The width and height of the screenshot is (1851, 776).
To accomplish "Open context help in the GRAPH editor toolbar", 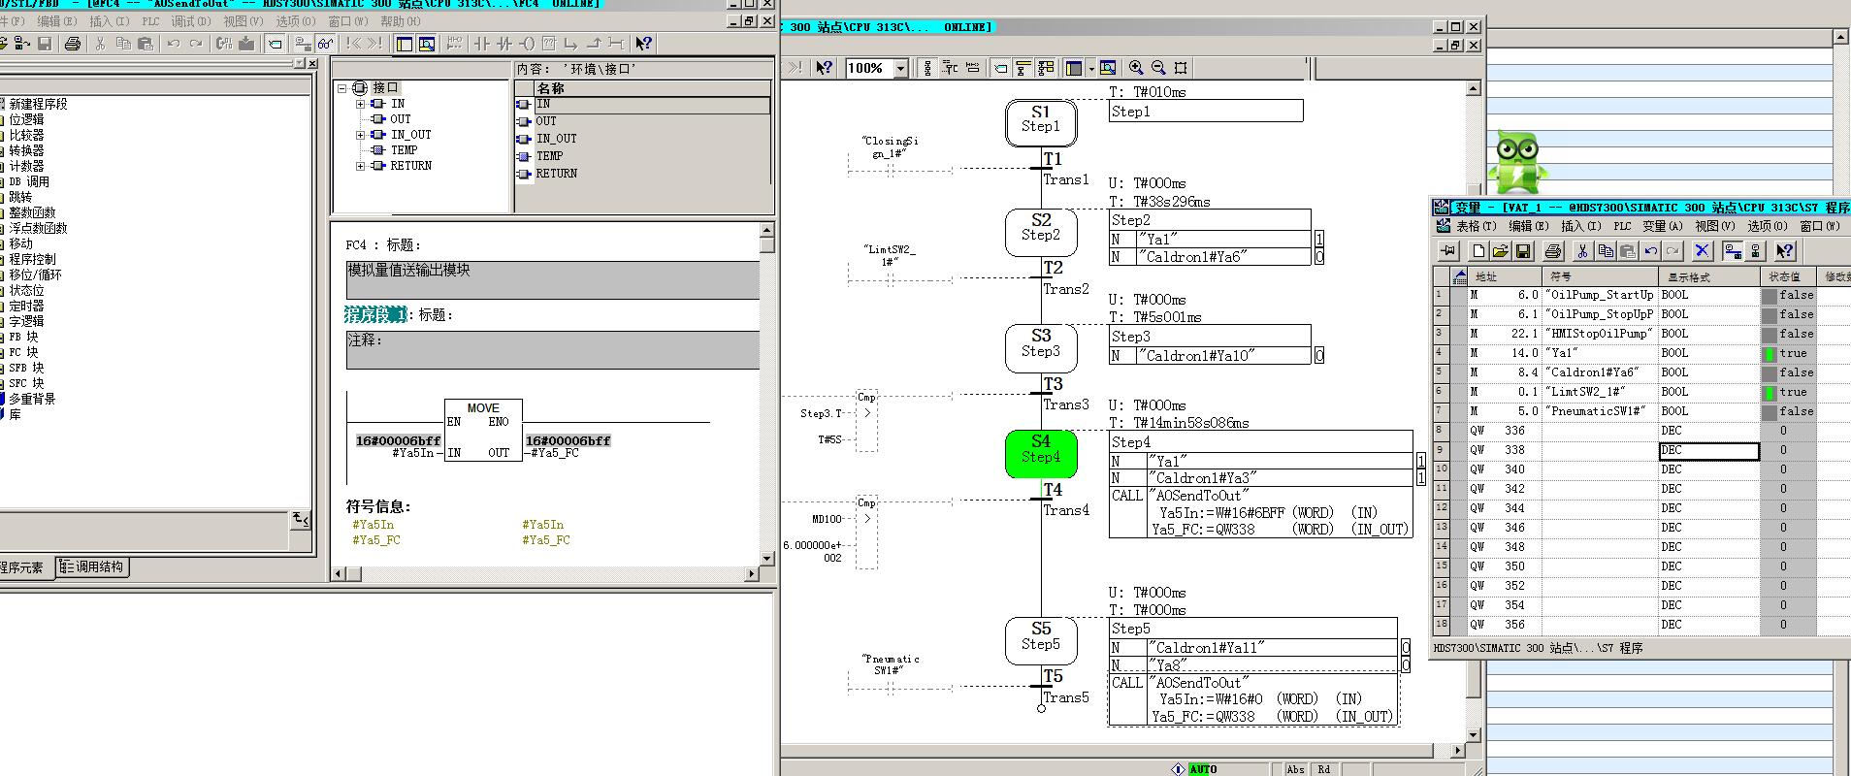I will 824,68.
